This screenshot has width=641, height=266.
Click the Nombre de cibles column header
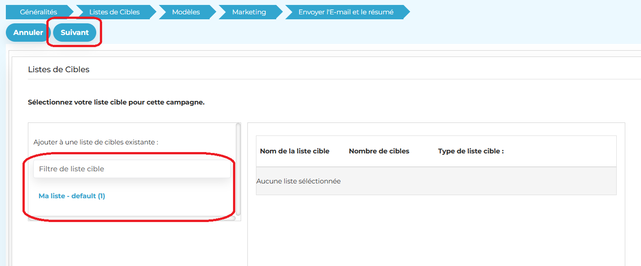tap(379, 151)
